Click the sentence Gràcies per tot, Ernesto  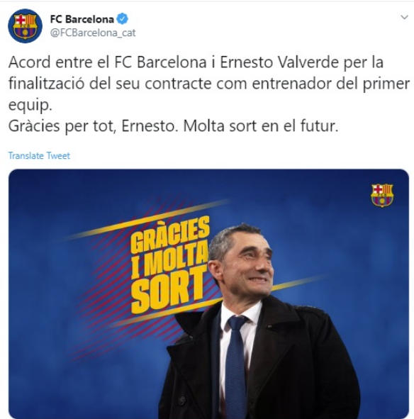click(x=94, y=126)
